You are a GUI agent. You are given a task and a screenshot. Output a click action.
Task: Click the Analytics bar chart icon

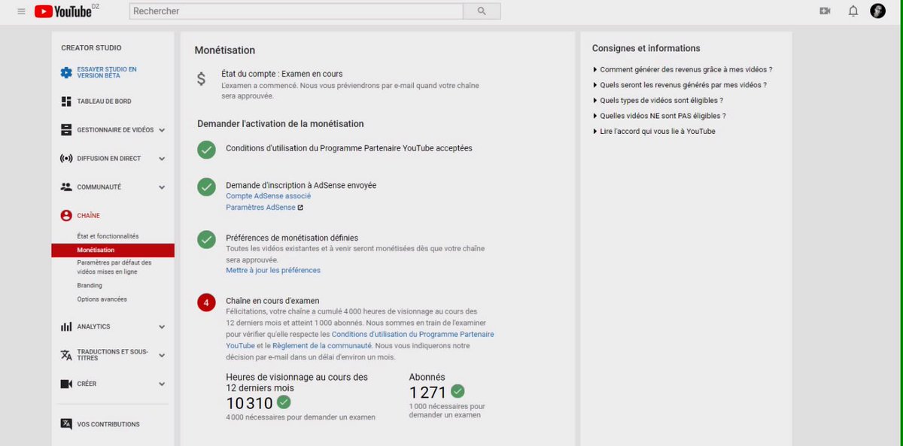click(x=66, y=326)
